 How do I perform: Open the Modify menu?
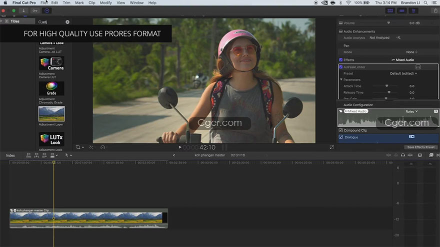coord(106,3)
